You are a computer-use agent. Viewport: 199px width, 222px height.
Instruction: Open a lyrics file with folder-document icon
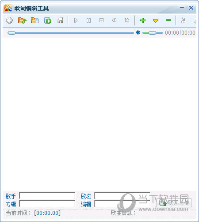click(x=35, y=20)
